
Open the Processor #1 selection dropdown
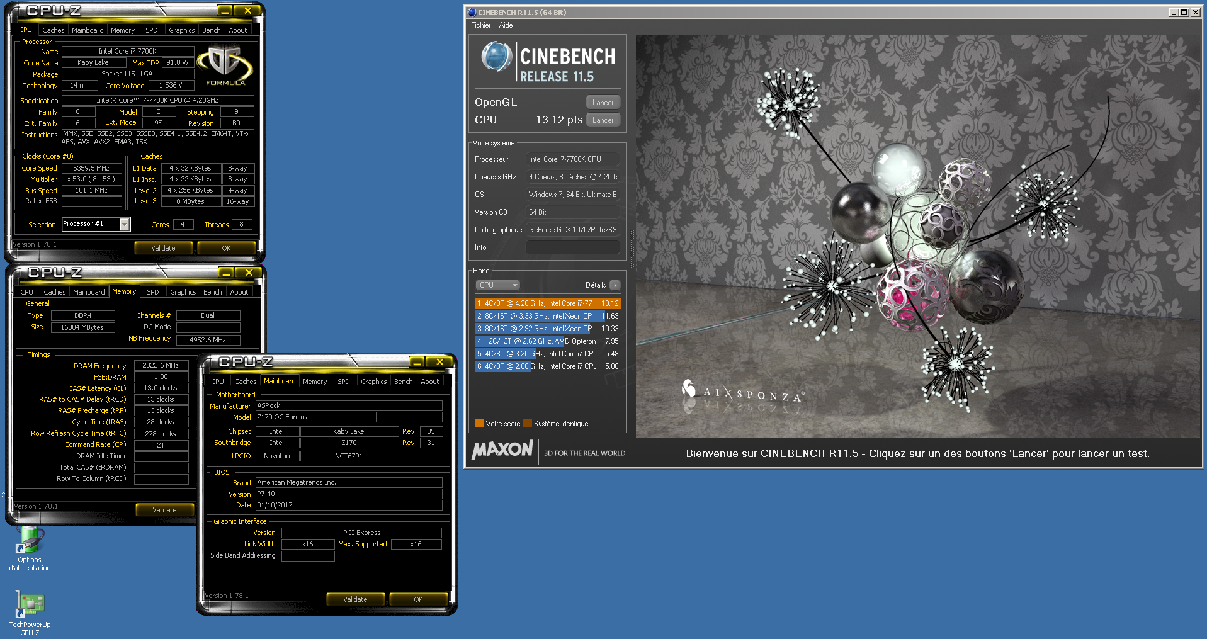tap(125, 225)
